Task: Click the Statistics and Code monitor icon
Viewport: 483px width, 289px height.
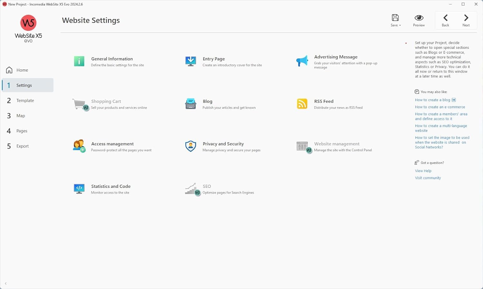Action: (79, 188)
